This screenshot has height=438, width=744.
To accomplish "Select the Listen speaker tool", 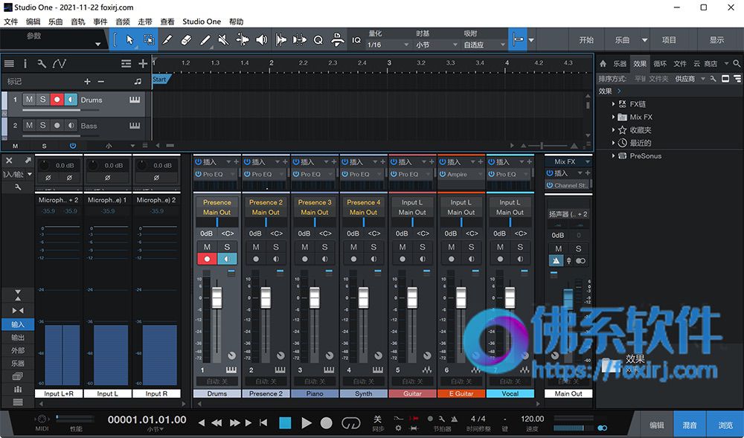I will (x=261, y=40).
